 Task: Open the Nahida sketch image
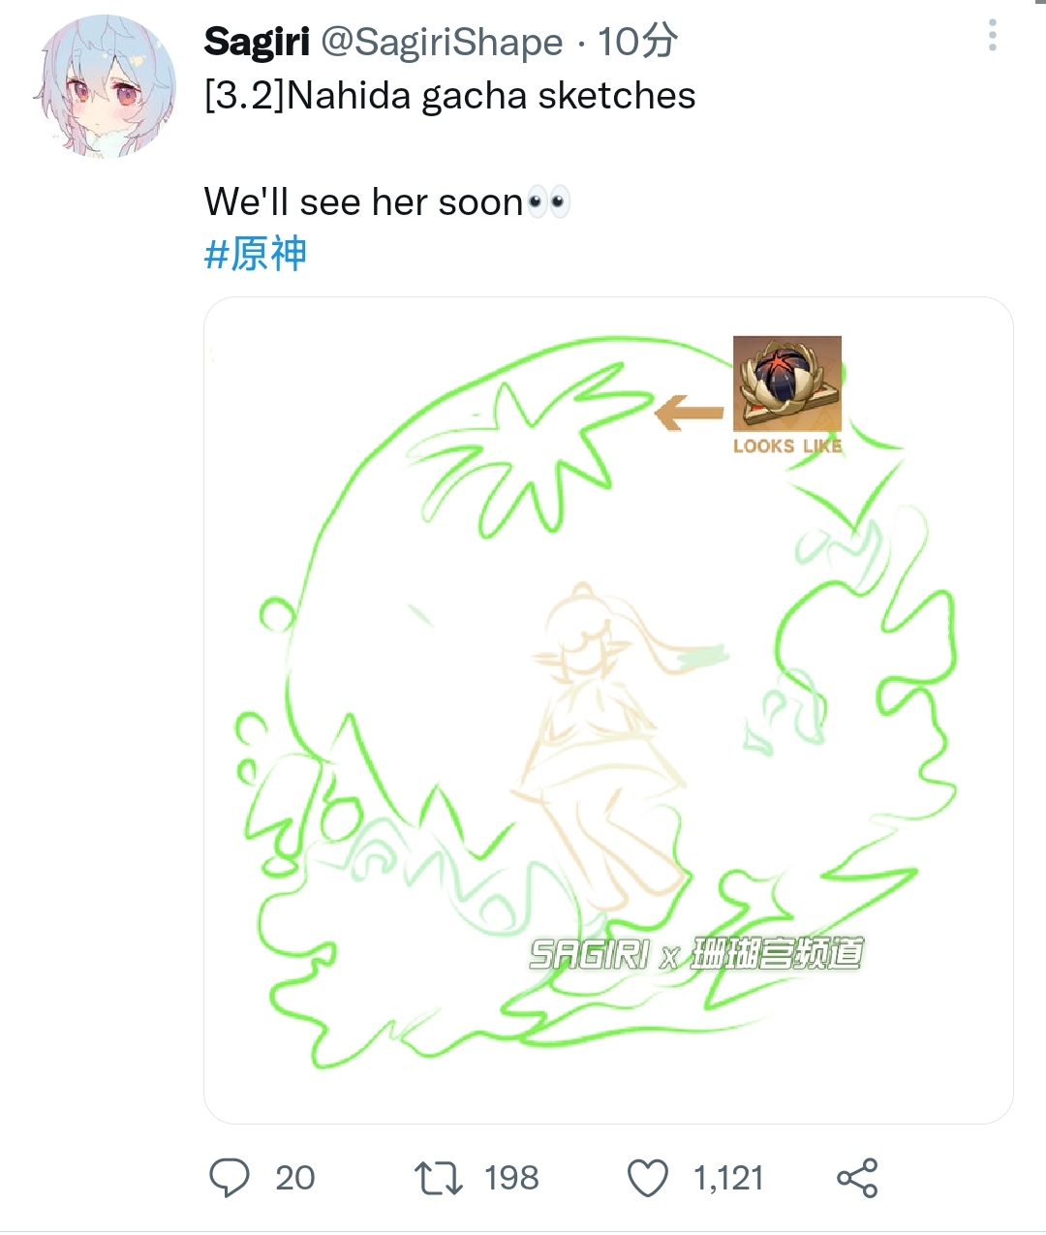(x=608, y=710)
